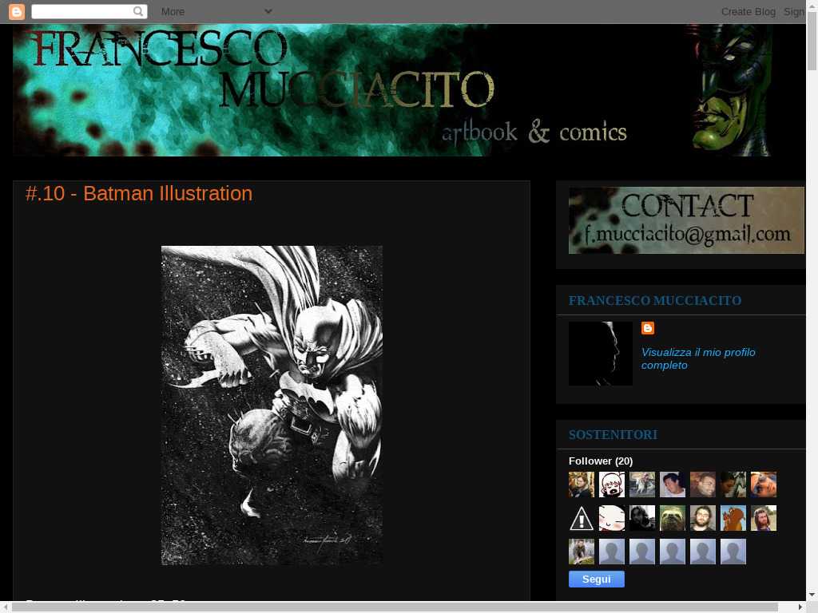The width and height of the screenshot is (818, 613).
Task: Click the Contact email banner image
Action: (686, 220)
